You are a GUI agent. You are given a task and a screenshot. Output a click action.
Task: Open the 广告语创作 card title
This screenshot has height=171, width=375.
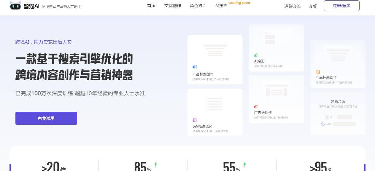pos(263,113)
